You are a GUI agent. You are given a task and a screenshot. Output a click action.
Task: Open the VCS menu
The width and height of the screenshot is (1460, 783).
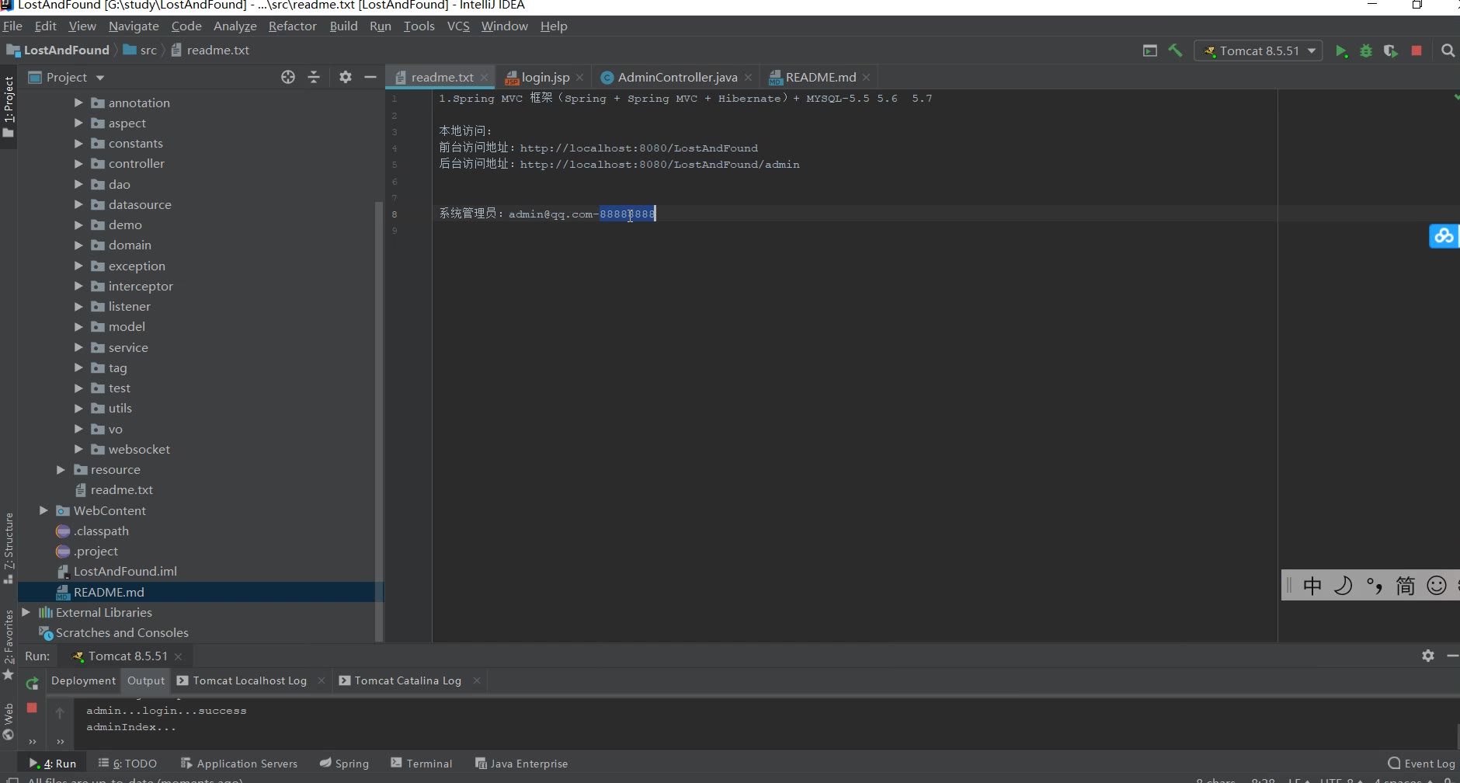click(458, 26)
